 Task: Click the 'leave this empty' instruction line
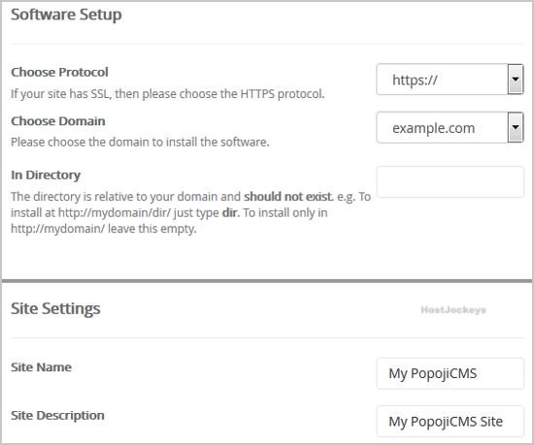(104, 229)
